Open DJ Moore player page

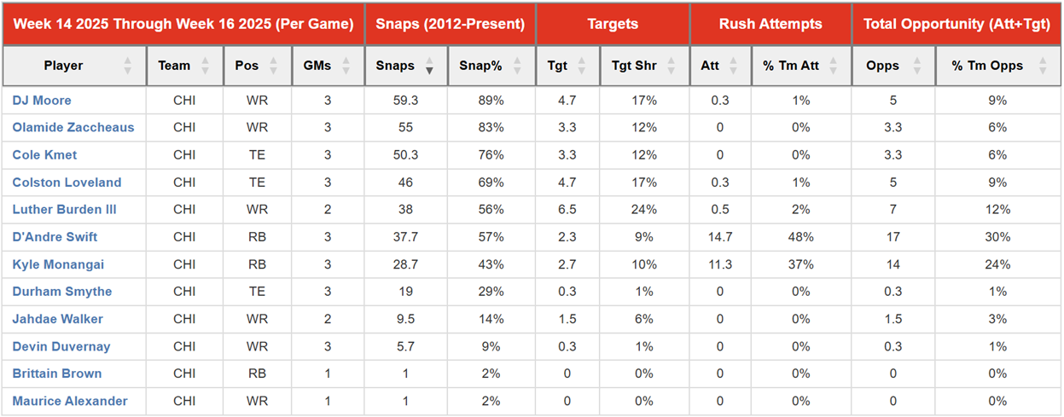[42, 101]
